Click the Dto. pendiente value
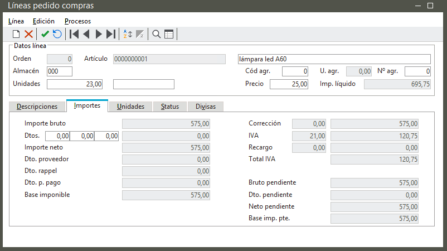This screenshot has width=447, height=251. (x=375, y=195)
